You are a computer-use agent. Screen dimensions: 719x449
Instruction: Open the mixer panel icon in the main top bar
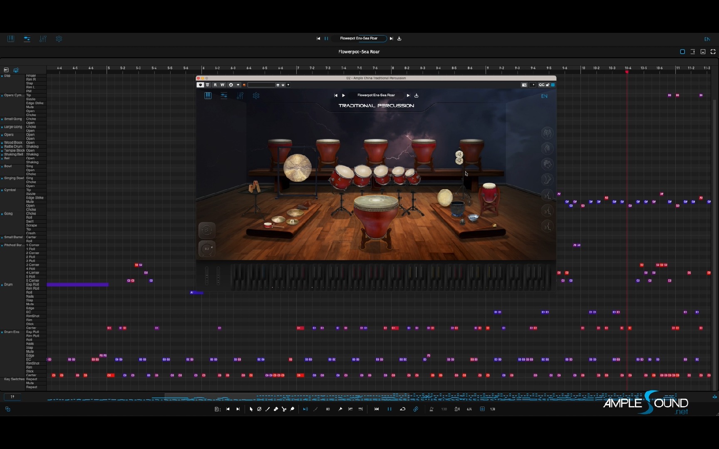(43, 39)
